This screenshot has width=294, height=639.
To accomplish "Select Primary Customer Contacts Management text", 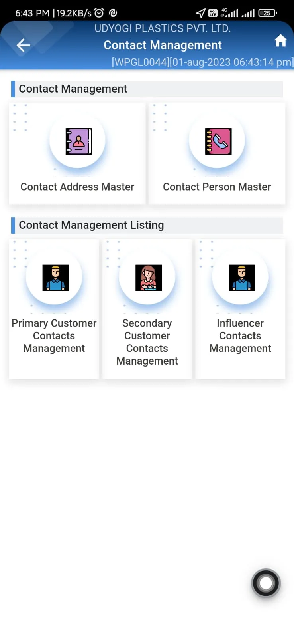I will (54, 336).
